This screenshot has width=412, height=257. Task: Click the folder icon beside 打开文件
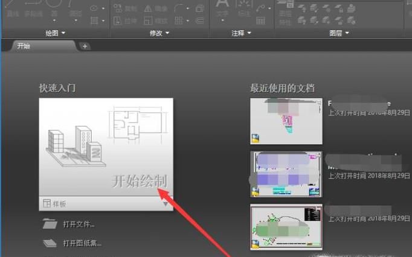[x=49, y=224]
